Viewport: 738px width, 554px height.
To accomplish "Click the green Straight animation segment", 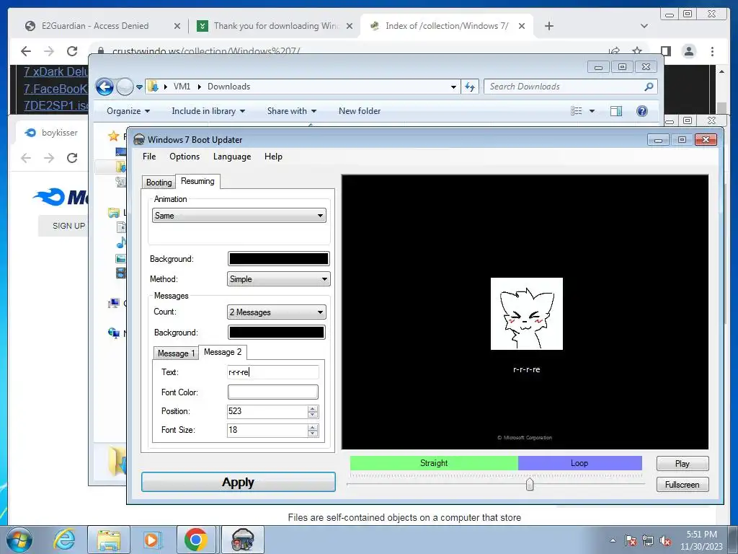I will coord(434,463).
